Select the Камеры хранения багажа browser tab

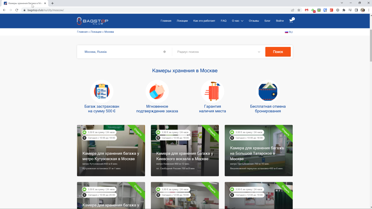pyautogui.click(x=25, y=3)
